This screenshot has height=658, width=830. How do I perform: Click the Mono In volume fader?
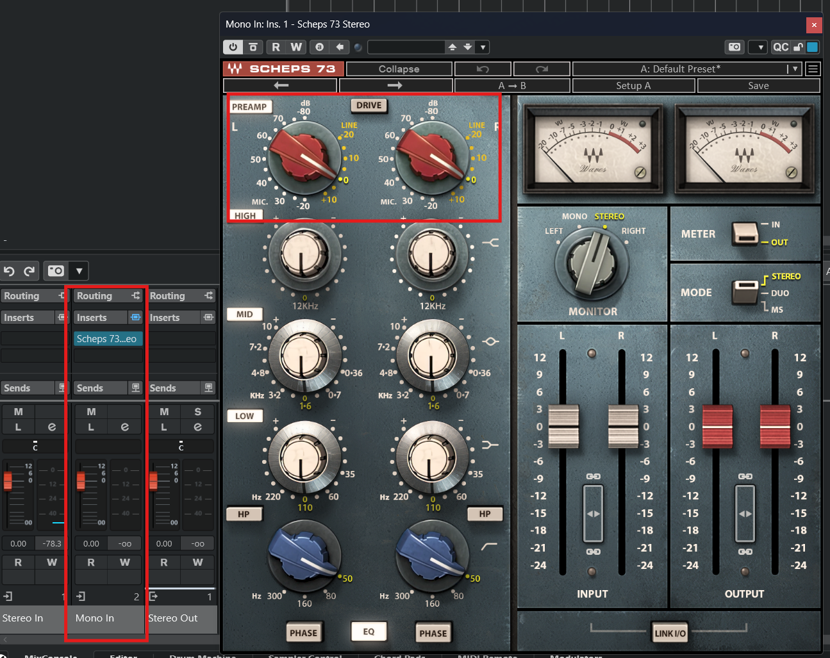coord(81,480)
